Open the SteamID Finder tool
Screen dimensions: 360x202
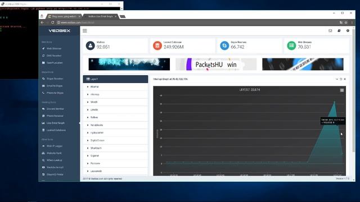pyautogui.click(x=55, y=175)
